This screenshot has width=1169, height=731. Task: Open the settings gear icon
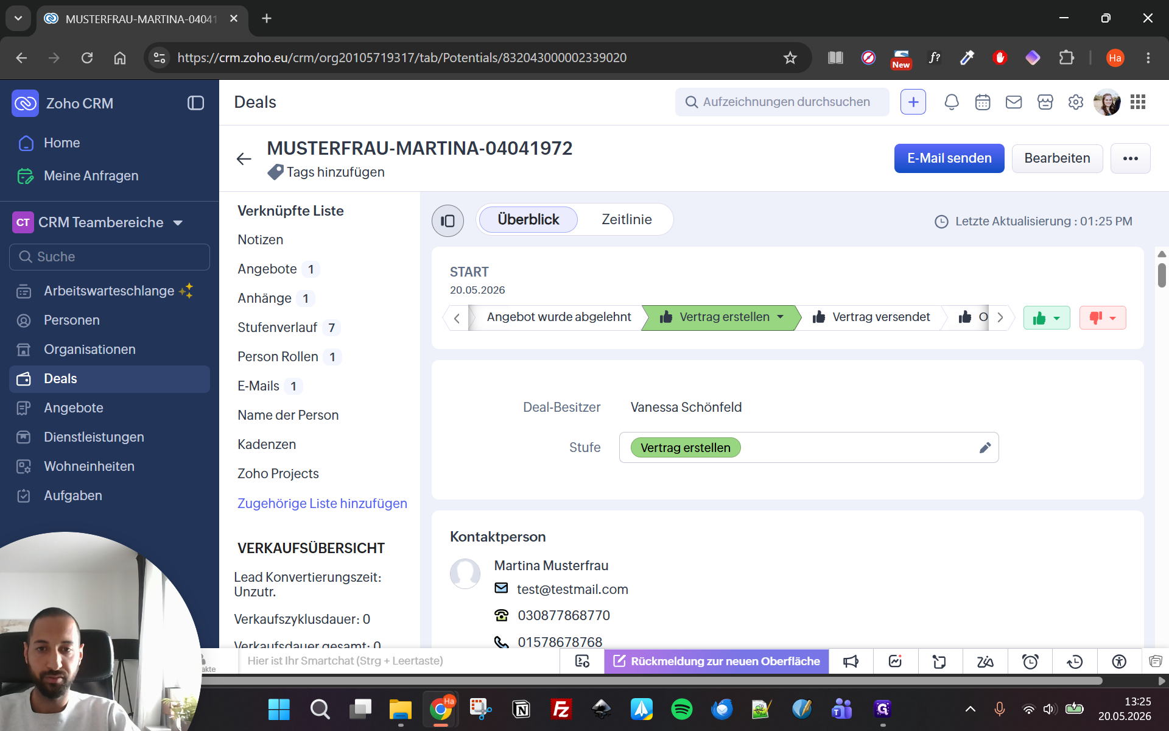pyautogui.click(x=1076, y=102)
